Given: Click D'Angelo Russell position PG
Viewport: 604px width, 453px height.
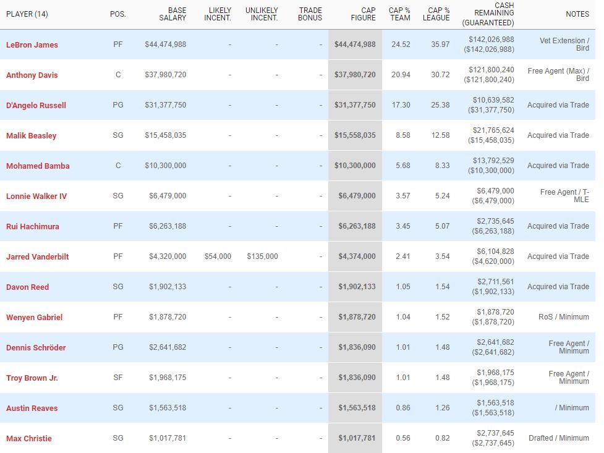Looking at the screenshot, I should [x=118, y=105].
